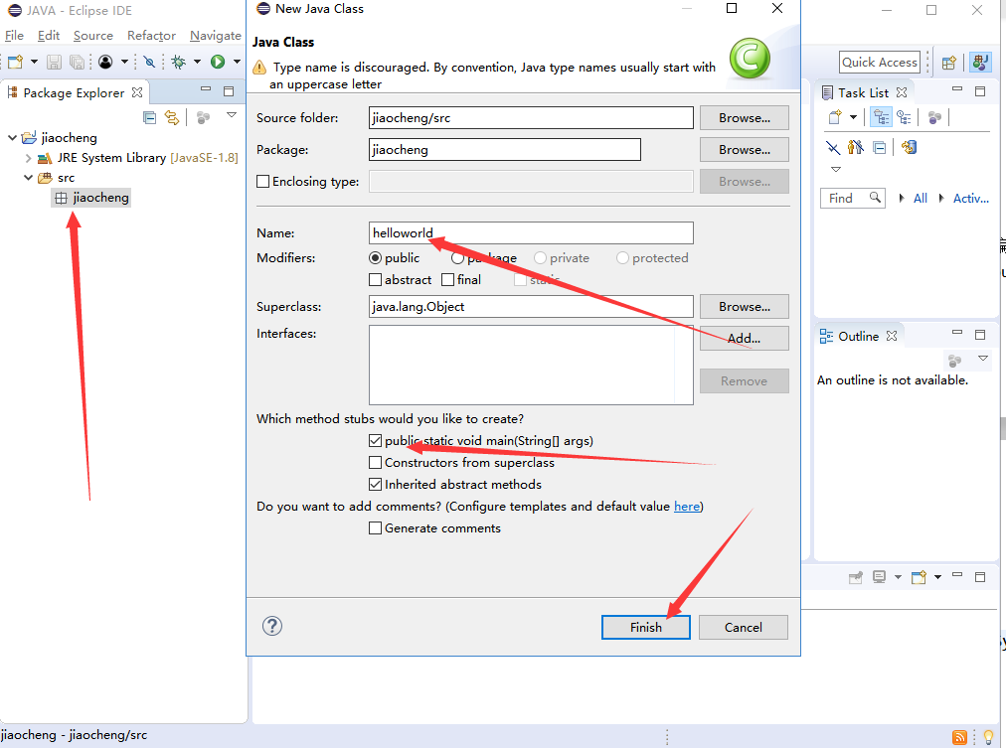Viewport: 1006px width, 748px height.
Task: Click Browse next to Source folder
Action: (x=745, y=118)
